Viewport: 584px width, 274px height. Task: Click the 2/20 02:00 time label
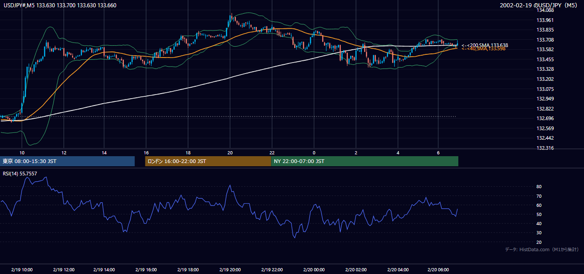tap(356, 270)
